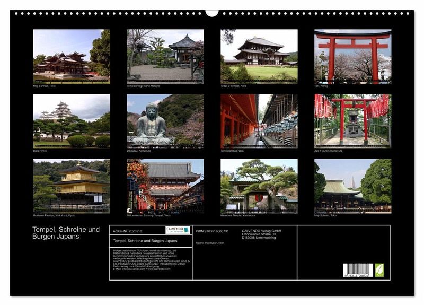
Task: Open the Jizo-Figuren Kamakura photo
Action: [353, 121]
